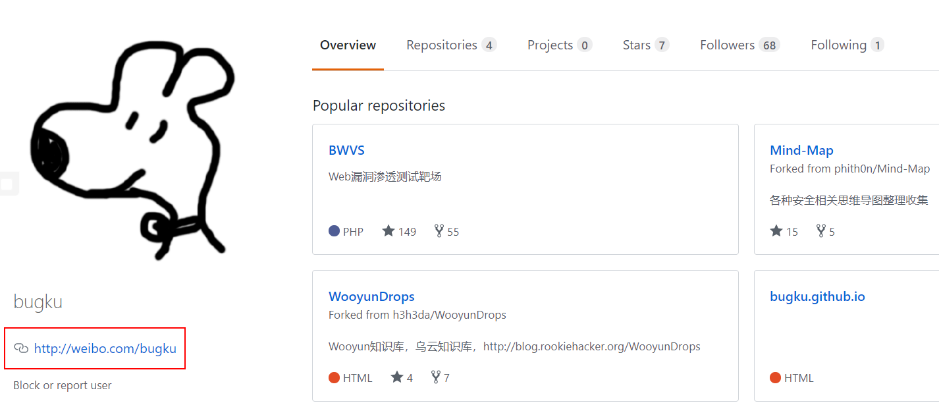Click 'Forked from phith0n/Mind-Map' text

pyautogui.click(x=849, y=169)
